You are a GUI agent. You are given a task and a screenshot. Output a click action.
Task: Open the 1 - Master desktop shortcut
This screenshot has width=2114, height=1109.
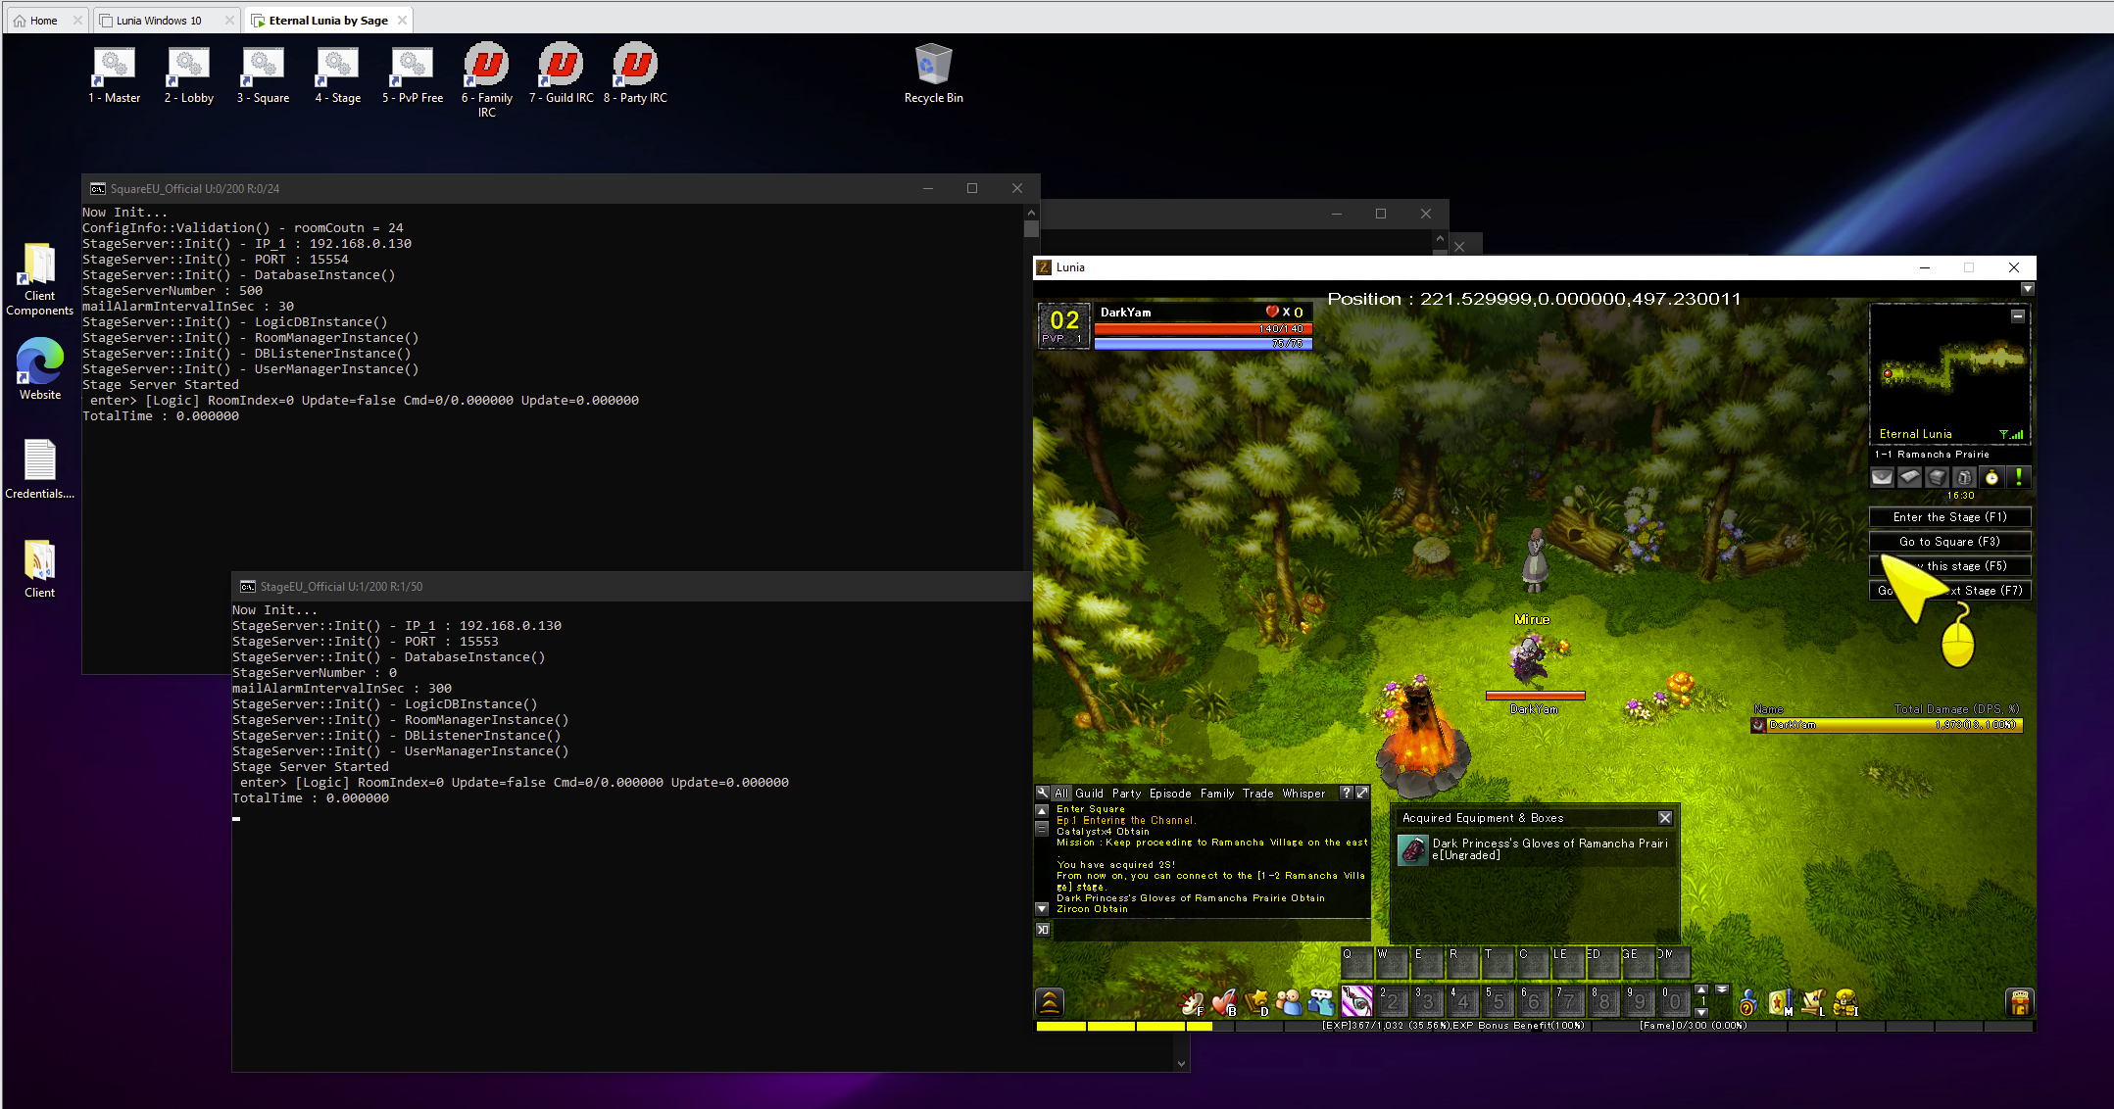point(114,73)
